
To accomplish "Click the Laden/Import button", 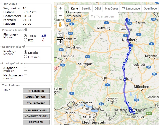I will tap(36, 97).
